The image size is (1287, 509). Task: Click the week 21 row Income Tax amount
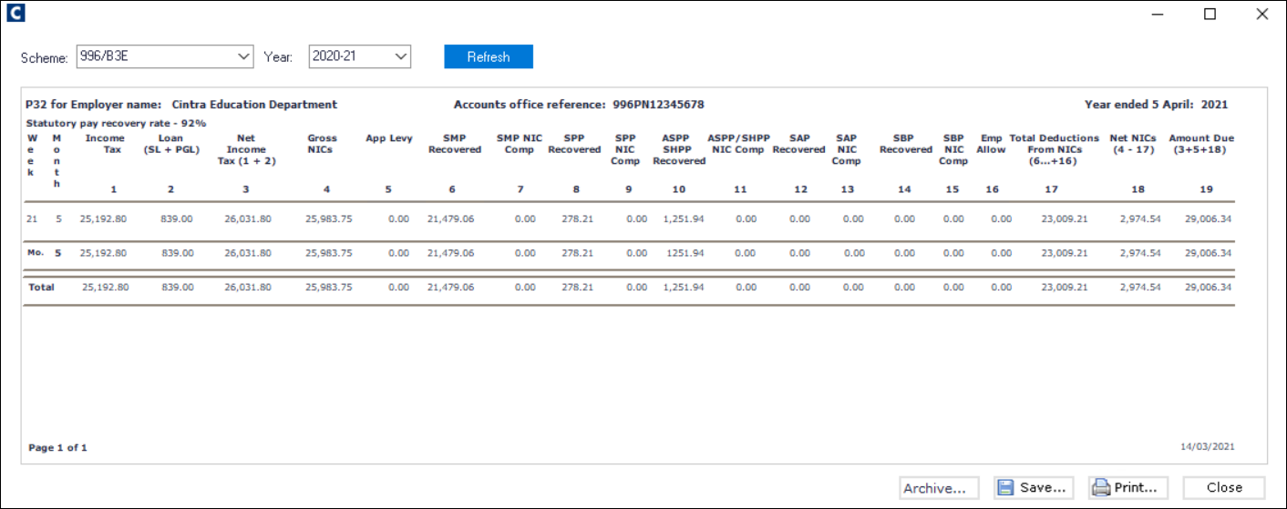[x=104, y=219]
